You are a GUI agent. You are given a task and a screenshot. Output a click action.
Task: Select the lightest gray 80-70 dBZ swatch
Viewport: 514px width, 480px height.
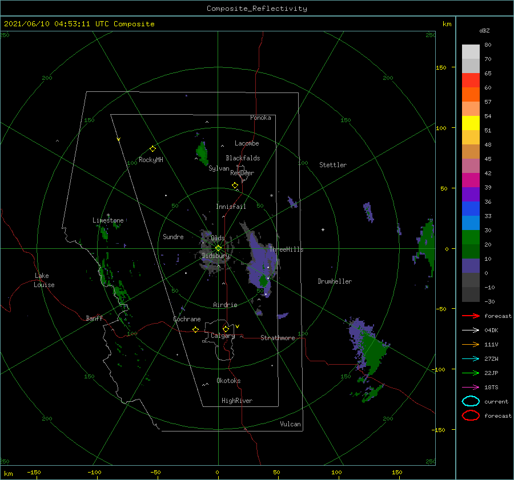[x=471, y=52]
